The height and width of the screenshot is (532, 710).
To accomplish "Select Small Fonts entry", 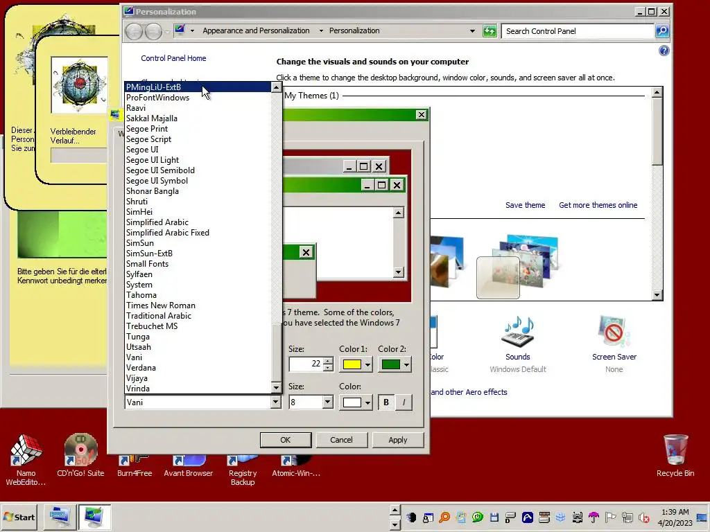I will (x=198, y=264).
